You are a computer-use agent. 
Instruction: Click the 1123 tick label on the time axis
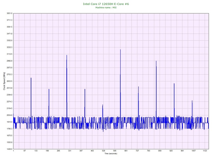[x=205, y=151]
